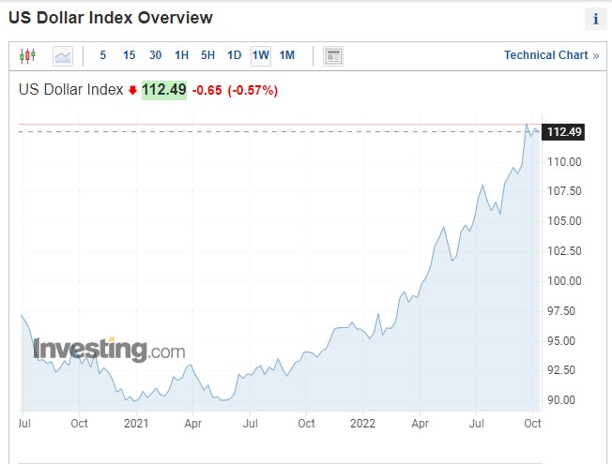Click the 95.00 y-axis label

[x=561, y=341]
